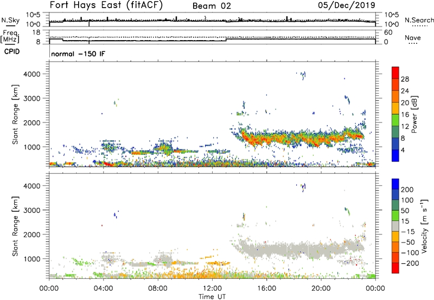Viewport: 434px width, 300px height.
Task: Click 'Slant Range [km]' label of power panel
Action: point(15,114)
